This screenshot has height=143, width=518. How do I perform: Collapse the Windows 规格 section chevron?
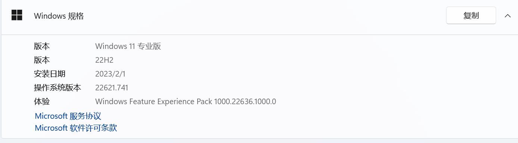[508, 16]
